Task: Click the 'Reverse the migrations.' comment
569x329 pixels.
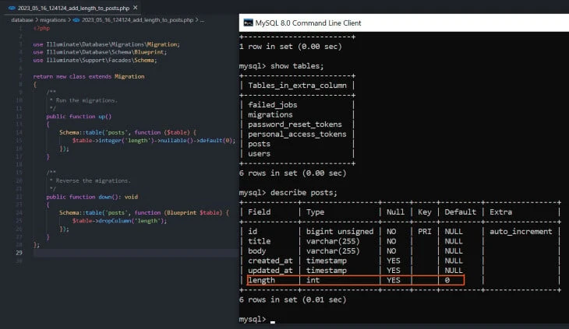Action: pyautogui.click(x=93, y=180)
